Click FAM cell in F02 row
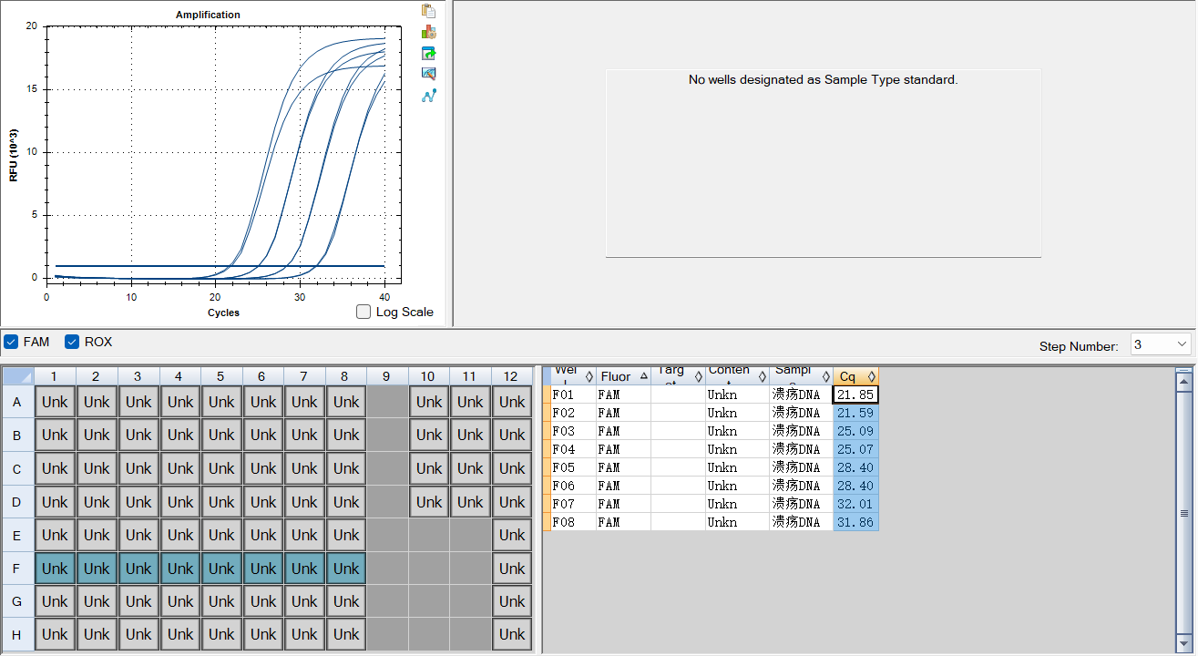Viewport: 1198px width, 656px height. pos(623,413)
